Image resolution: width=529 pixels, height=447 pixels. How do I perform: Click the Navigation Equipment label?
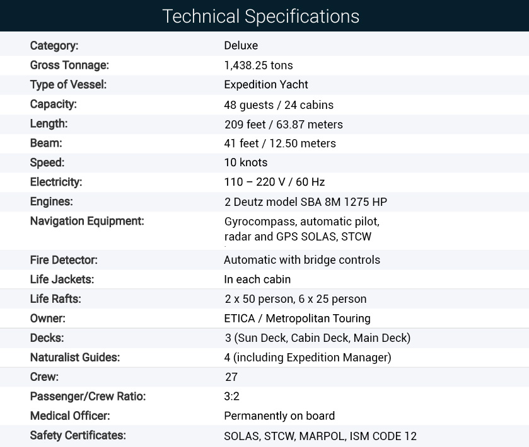click(87, 221)
